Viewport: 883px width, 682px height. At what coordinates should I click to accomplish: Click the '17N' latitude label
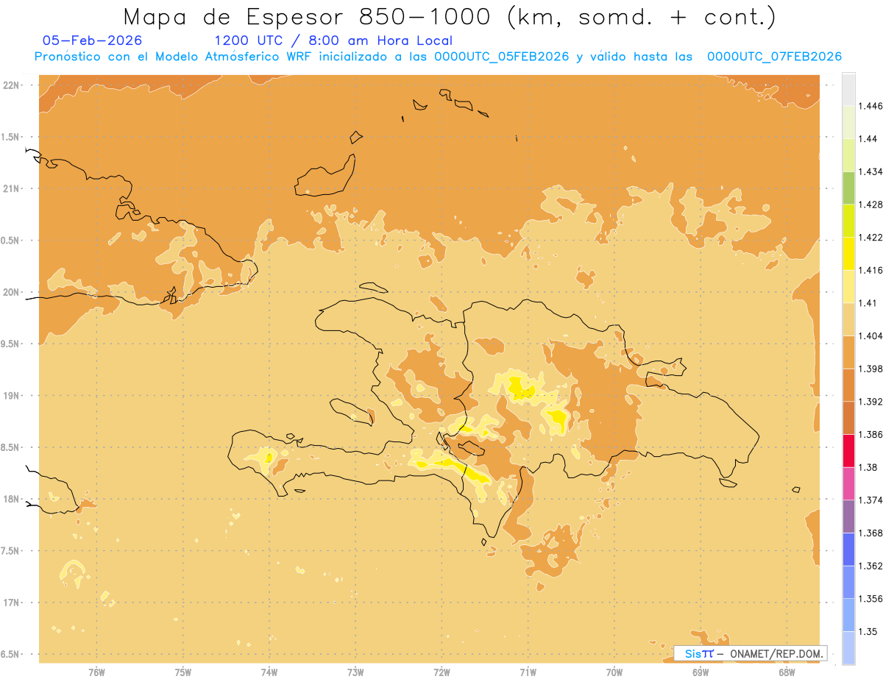(12, 603)
